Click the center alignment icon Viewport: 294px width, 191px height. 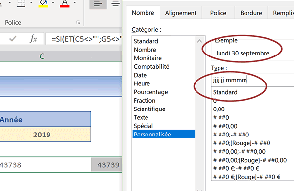coord(115,4)
